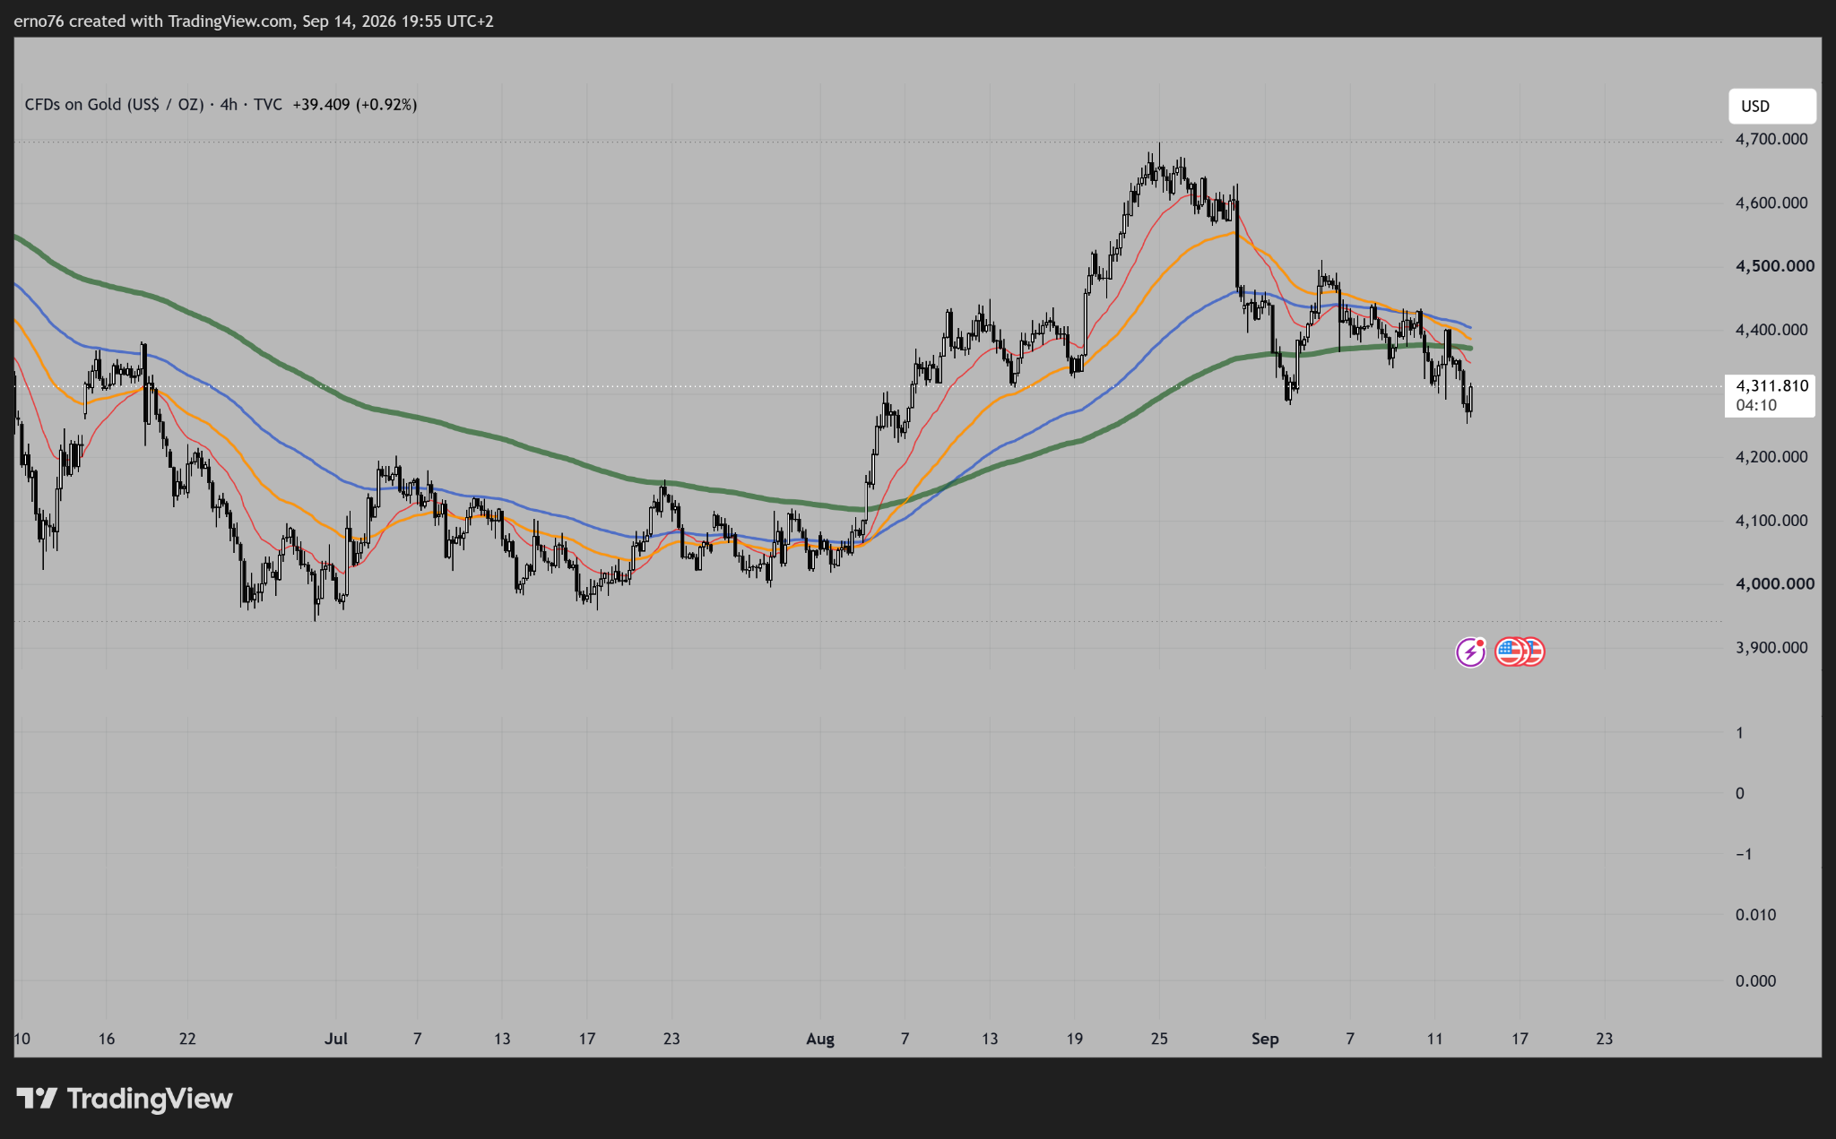Click the 04:10 bar countdown timer

1756,406
